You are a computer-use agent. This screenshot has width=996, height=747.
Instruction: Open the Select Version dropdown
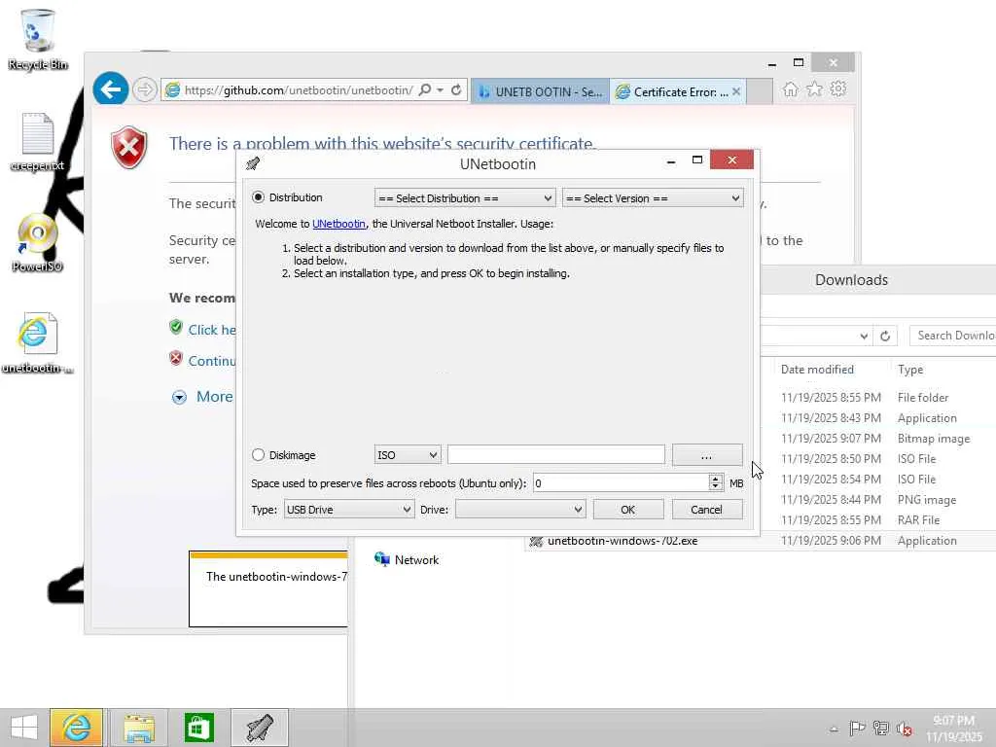(653, 198)
